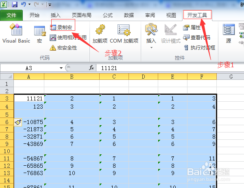Select cell A3 containing 11121
This screenshot has width=244, height=188.
pos(29,98)
